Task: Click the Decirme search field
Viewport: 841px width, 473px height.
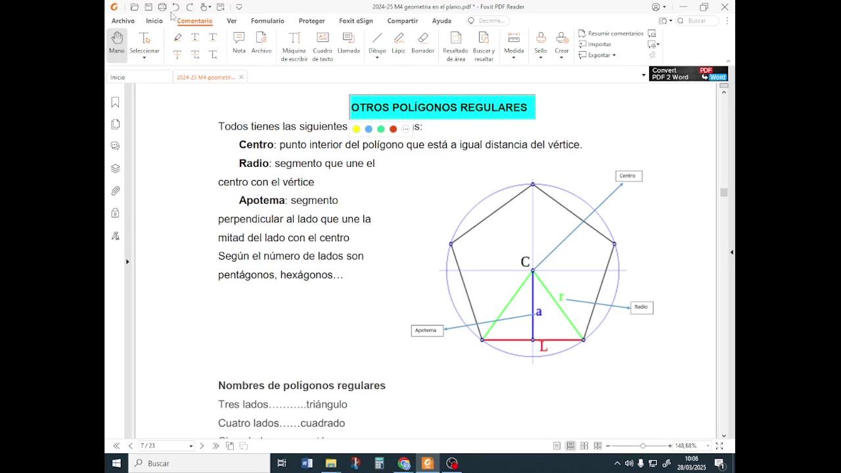Action: pyautogui.click(x=488, y=21)
